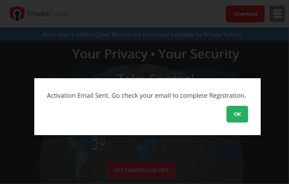Click the square separator between Privacy and Your

[x=153, y=55]
